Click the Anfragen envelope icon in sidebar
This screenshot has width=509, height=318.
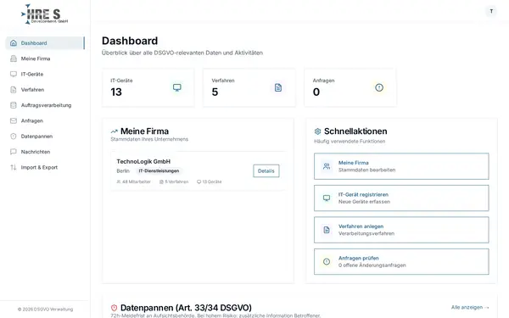[14, 120]
